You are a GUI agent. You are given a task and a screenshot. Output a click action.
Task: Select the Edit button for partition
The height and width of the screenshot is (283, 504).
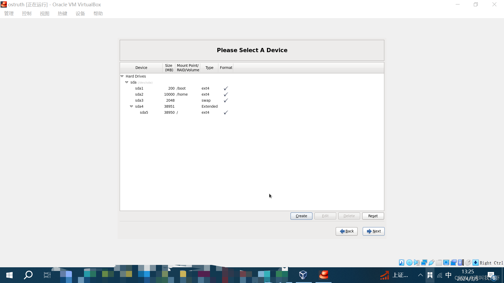325,216
